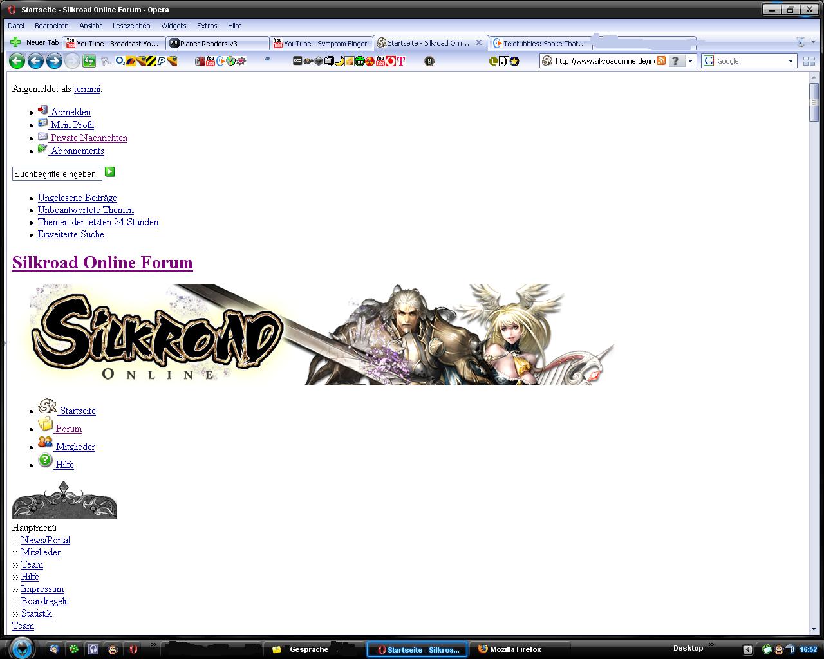Open the Lesezeichen menu

tap(131, 26)
